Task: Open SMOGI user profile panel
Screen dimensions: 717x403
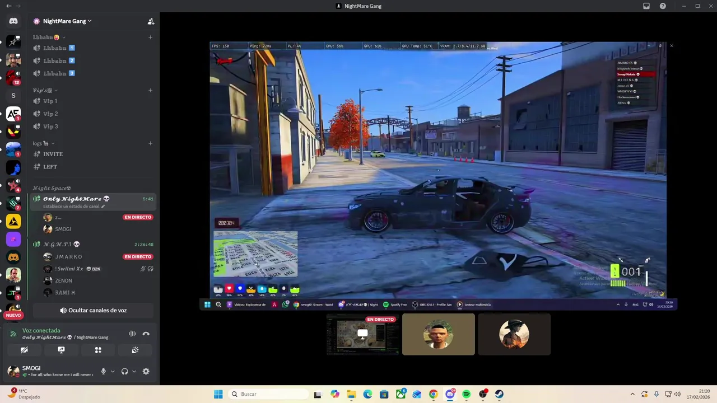Action: 50,371
